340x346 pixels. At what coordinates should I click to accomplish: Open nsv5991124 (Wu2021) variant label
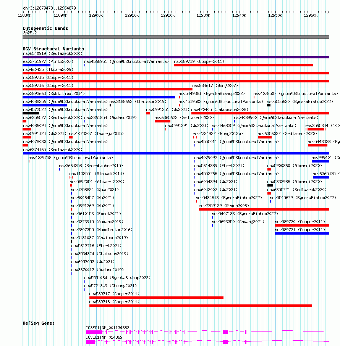pos(45,134)
